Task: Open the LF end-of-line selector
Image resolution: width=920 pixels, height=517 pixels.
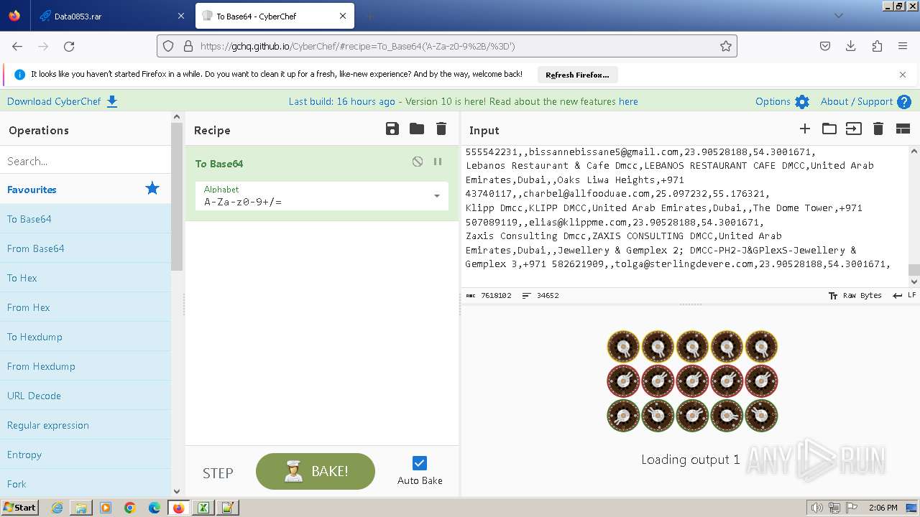Action: click(x=904, y=295)
